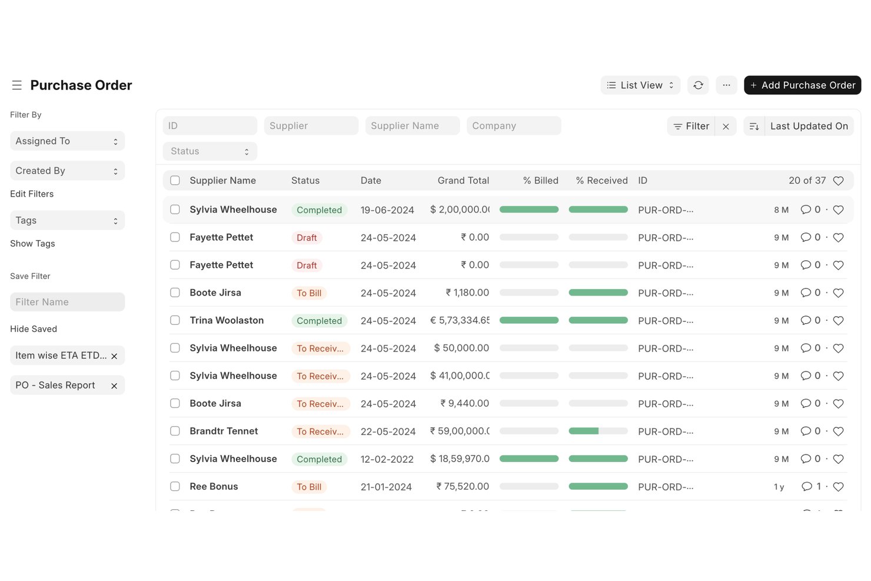Select the 19-06-2024 Sylvia Wheelhouse row checkbox
871x581 pixels.
point(175,210)
